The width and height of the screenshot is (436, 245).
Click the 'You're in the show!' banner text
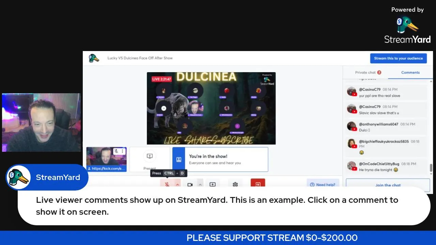[208, 157]
